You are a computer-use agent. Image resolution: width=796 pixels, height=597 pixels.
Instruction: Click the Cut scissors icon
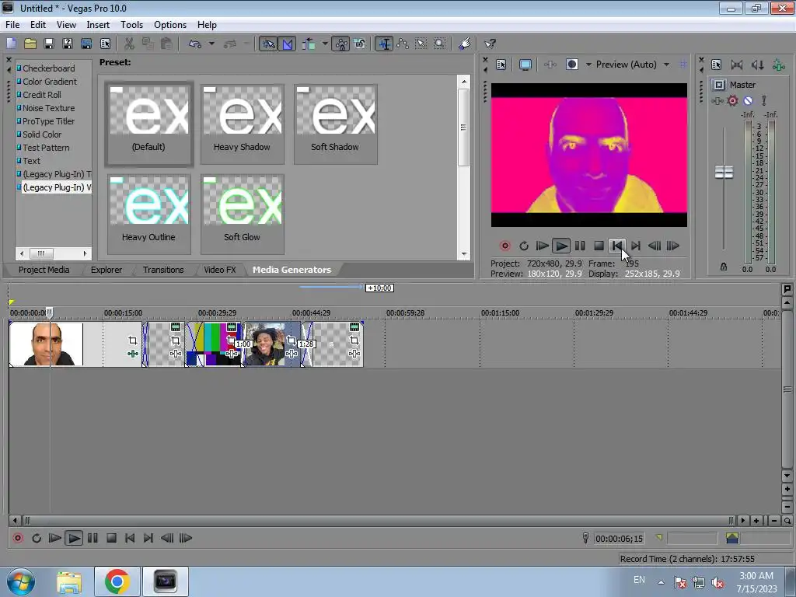[129, 44]
